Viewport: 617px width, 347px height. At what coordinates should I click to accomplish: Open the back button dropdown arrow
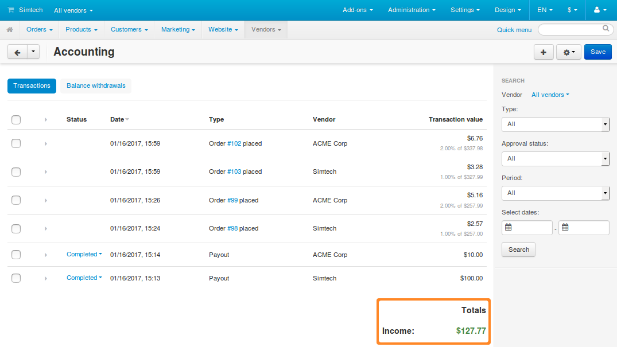click(33, 52)
